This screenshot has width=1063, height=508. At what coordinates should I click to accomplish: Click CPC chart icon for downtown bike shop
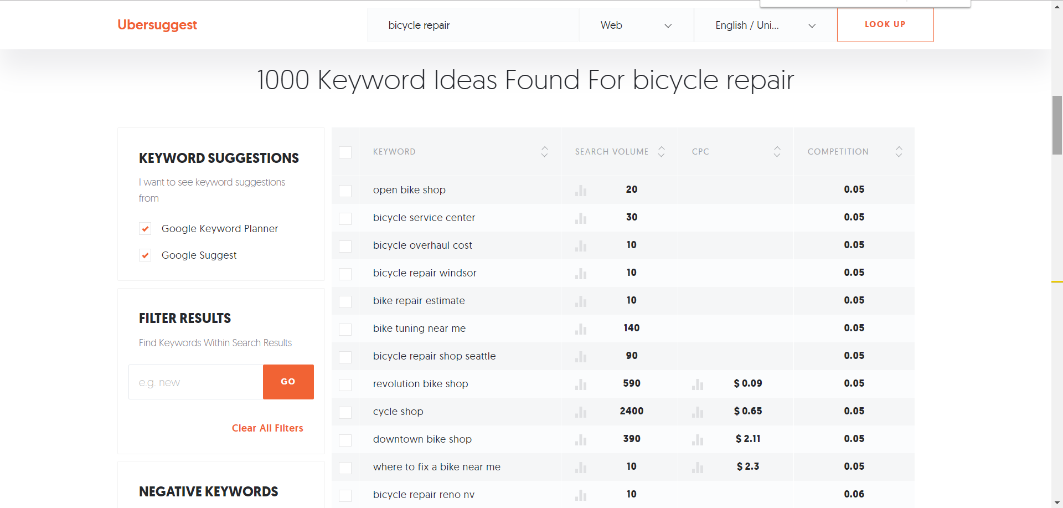[698, 440]
